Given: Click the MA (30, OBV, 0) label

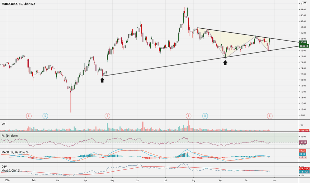Looking at the screenshot, I should (11, 171).
